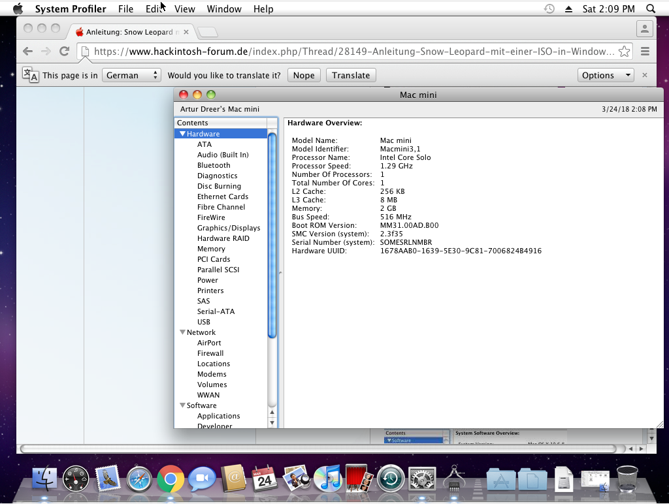The height and width of the screenshot is (504, 669).
Task: Collapse the Hardware category triangle
Action: click(x=182, y=134)
